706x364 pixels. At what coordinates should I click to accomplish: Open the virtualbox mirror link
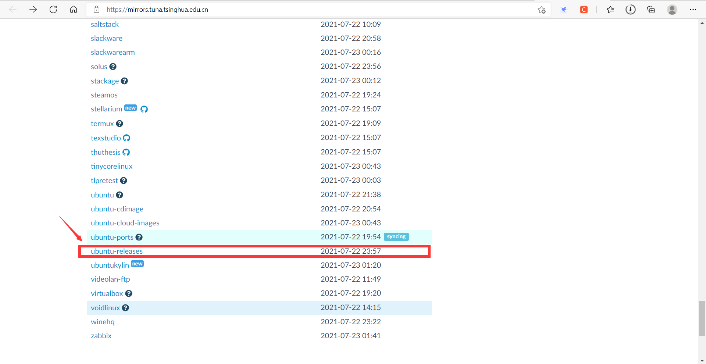click(x=107, y=293)
